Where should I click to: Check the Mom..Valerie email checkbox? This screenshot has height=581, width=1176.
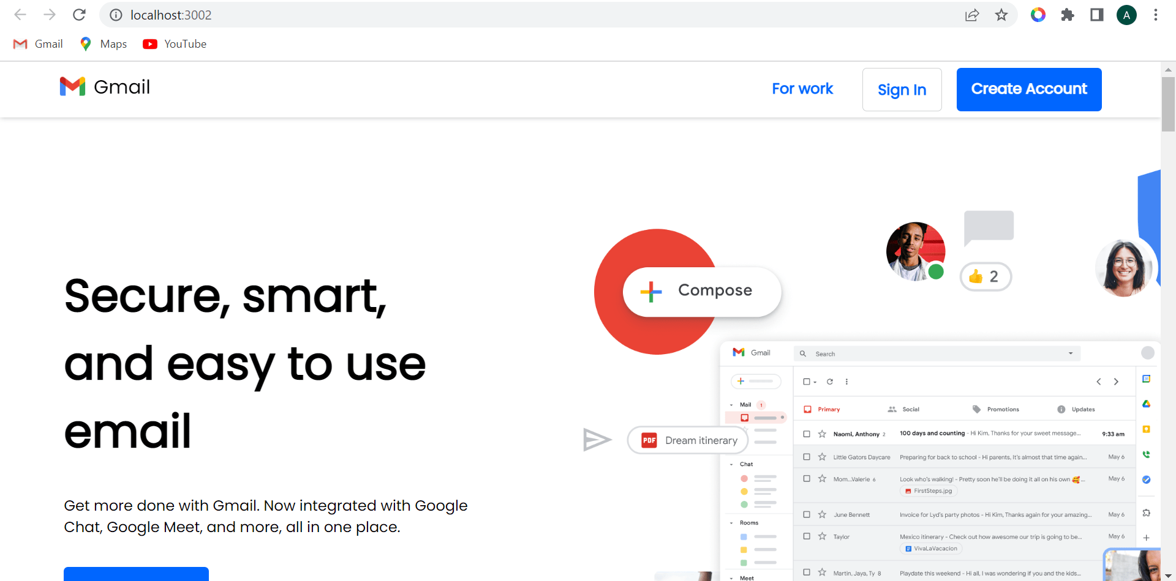(x=807, y=479)
